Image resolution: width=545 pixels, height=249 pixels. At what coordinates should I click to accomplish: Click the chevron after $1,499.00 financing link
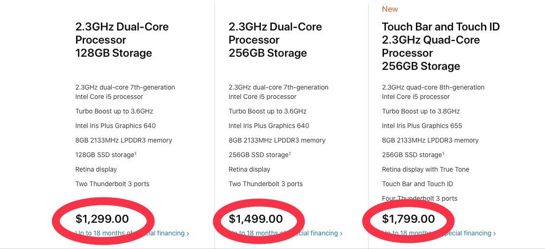tap(341, 234)
